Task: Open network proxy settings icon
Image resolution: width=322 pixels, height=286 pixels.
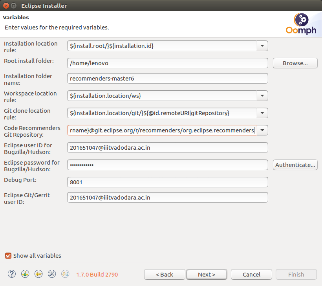Action: [25, 274]
